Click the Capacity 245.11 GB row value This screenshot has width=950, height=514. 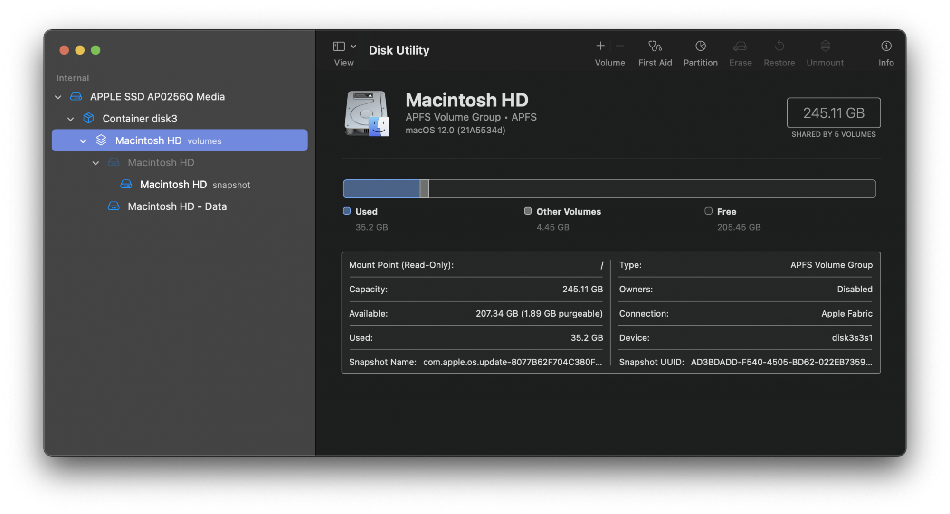[x=582, y=290]
